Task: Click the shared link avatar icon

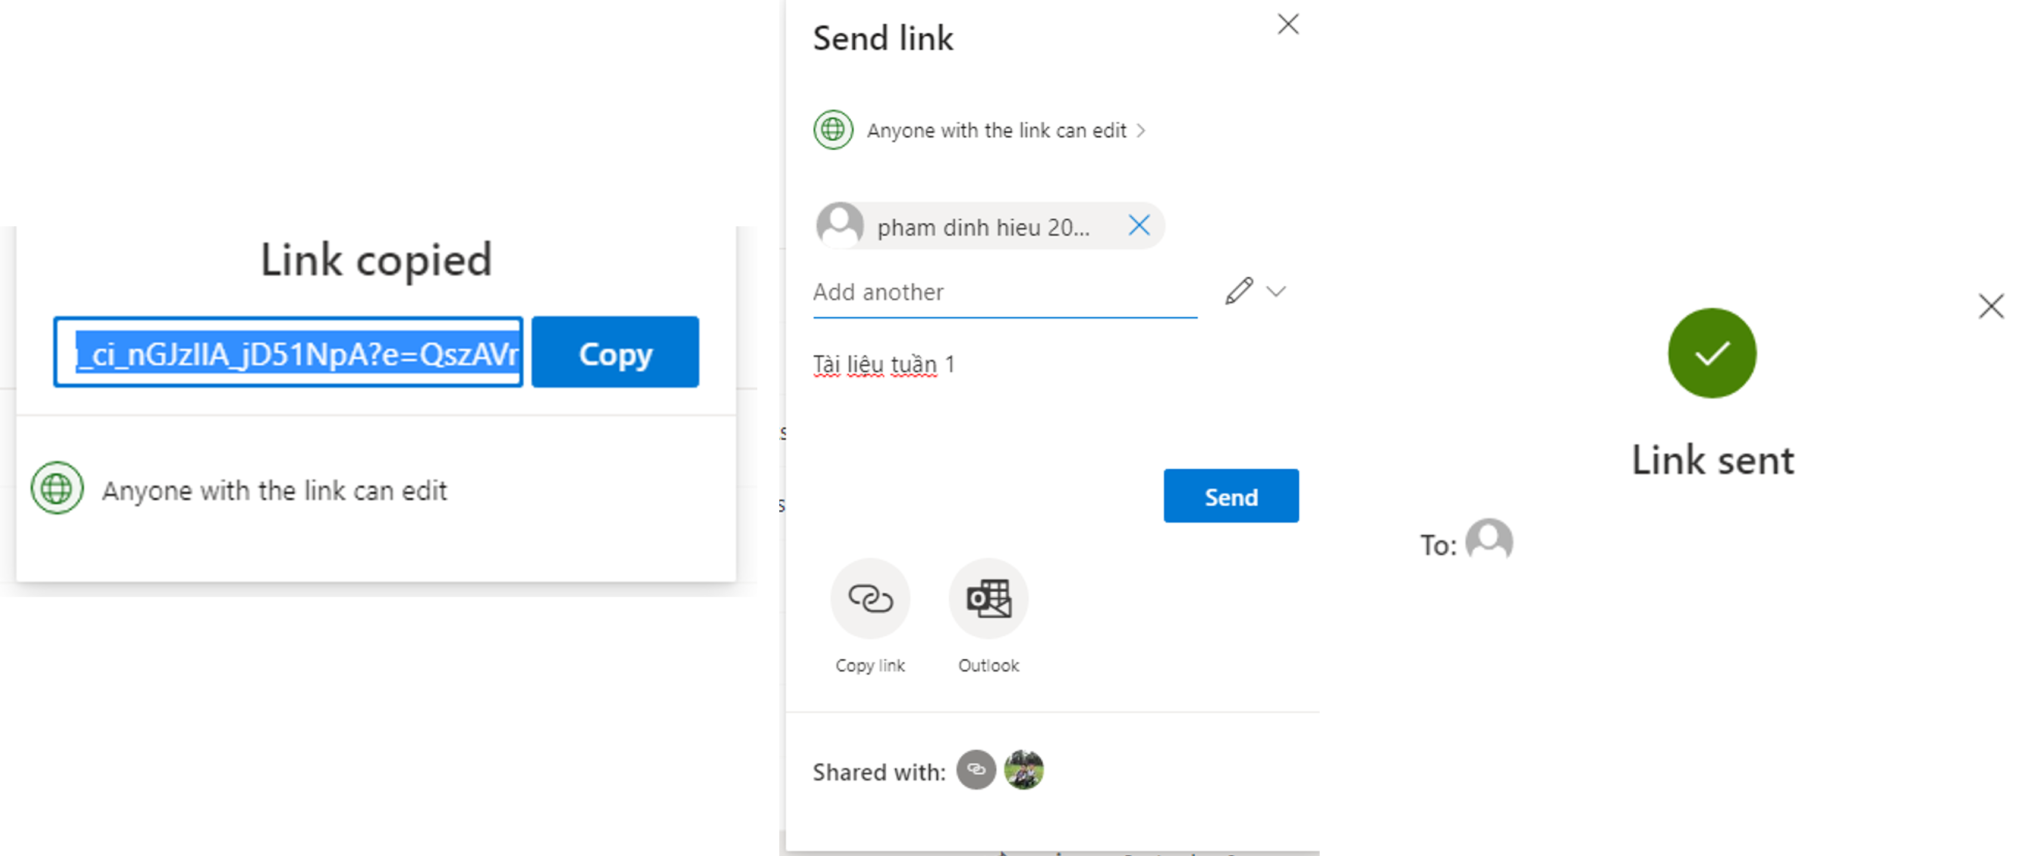Action: 976,770
